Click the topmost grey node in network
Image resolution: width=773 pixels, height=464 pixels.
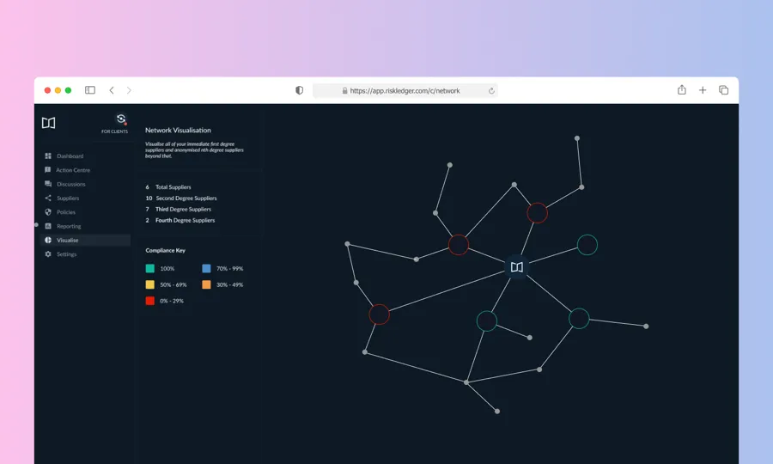[x=577, y=138]
